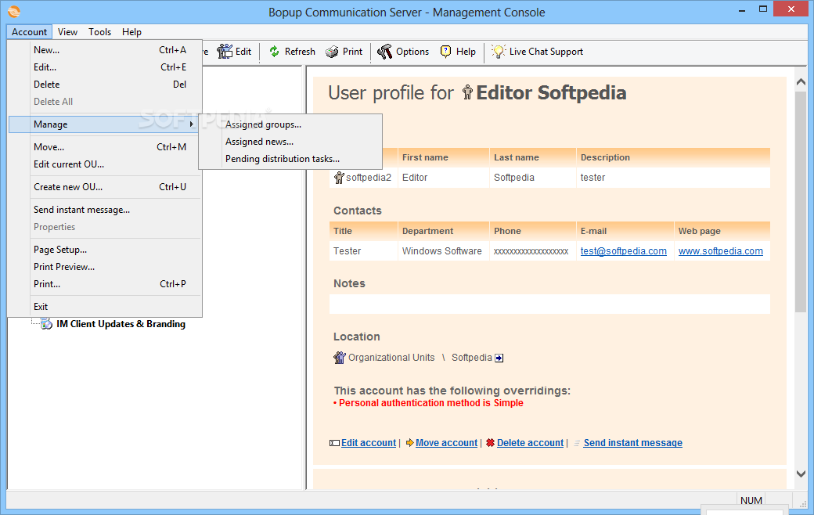Click the 'Windows Software' department cell
This screenshot has width=814, height=515.
click(x=441, y=251)
